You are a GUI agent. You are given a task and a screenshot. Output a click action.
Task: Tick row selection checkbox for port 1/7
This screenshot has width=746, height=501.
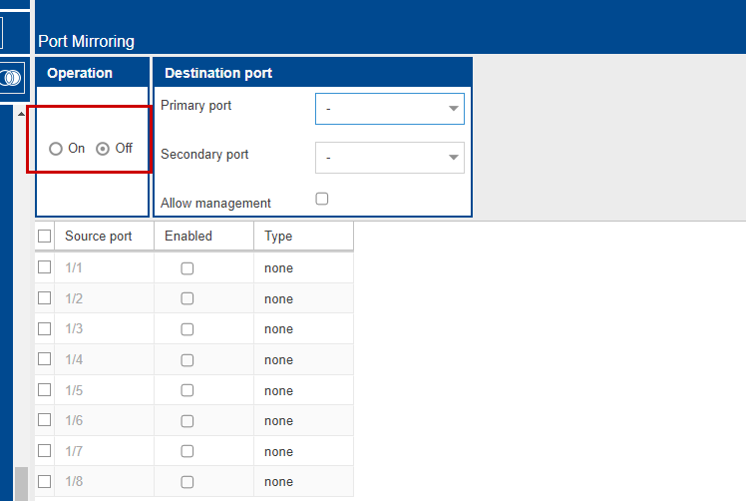[x=44, y=450]
